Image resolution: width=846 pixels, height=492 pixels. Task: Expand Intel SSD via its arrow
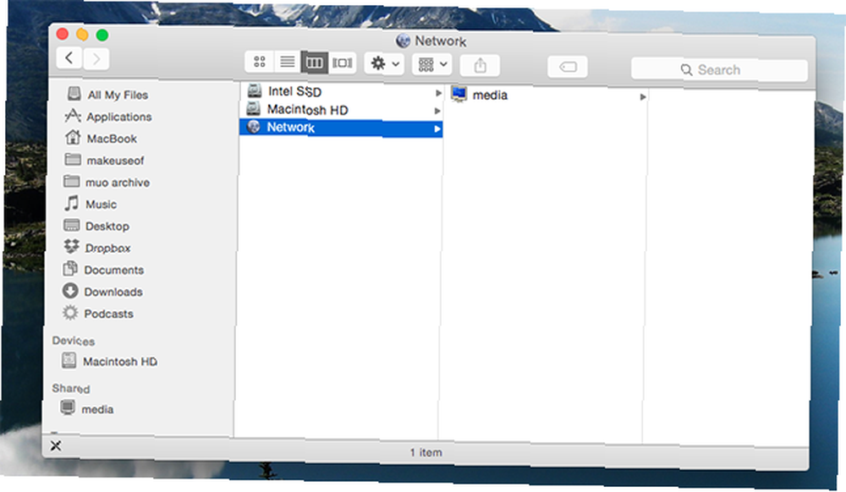[x=438, y=93]
